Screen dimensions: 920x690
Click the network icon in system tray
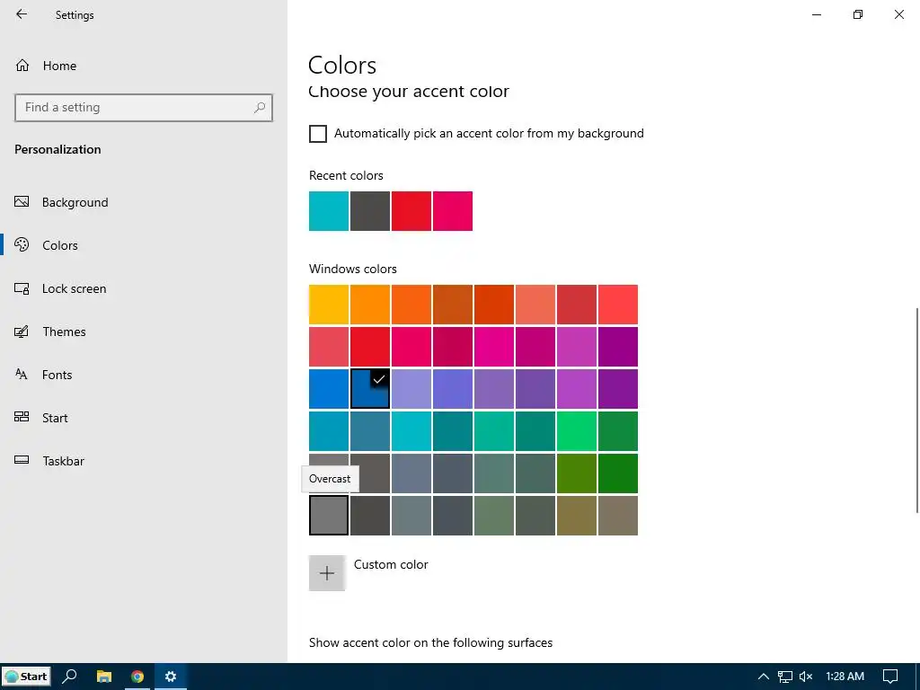(x=785, y=677)
